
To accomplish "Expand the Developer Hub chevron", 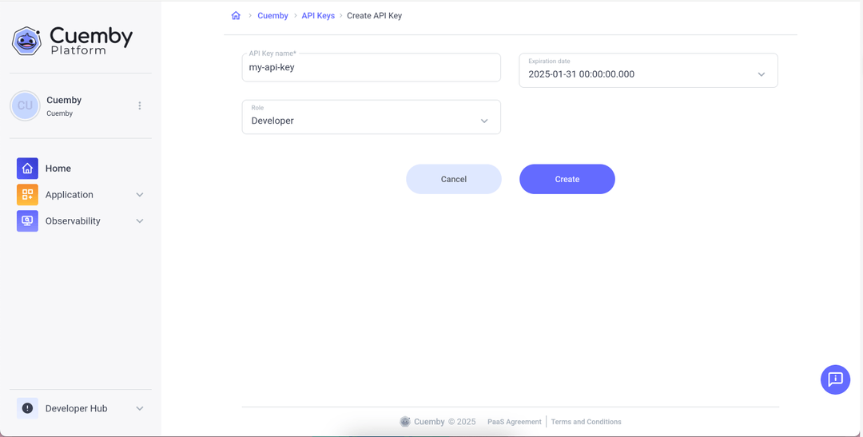I will [140, 408].
